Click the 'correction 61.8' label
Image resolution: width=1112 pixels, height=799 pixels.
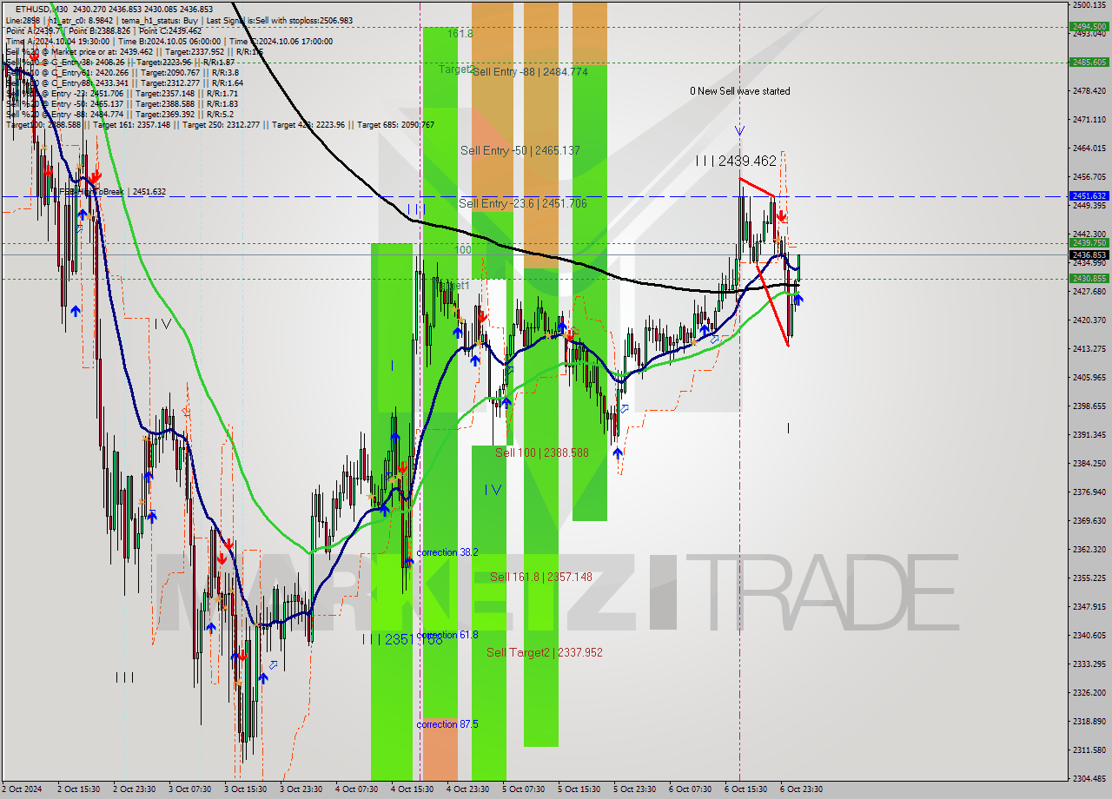click(447, 635)
